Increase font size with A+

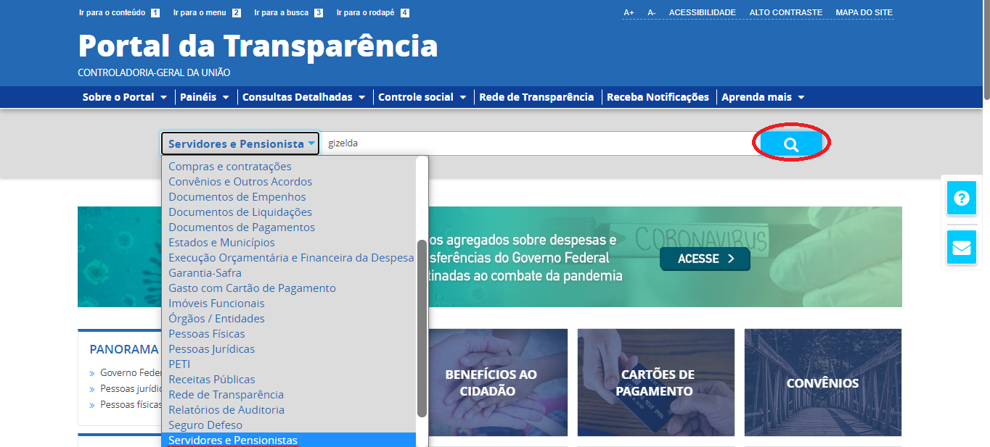pos(629,13)
